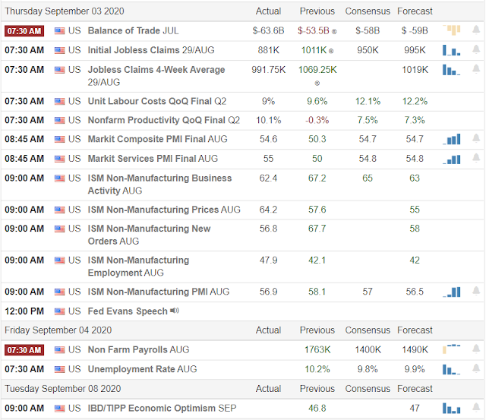Open mini chart for ISM Non-Manufacturing PMI
This screenshot has width=486, height=420.
click(x=452, y=292)
